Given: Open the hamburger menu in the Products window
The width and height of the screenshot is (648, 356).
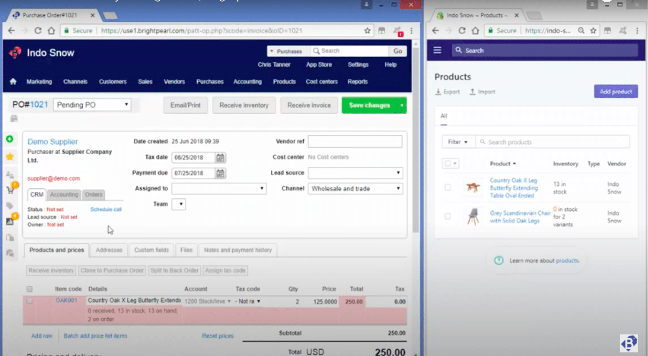Looking at the screenshot, I should pos(437,50).
